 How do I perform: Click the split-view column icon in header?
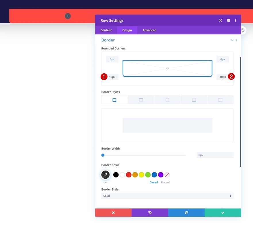229,20
